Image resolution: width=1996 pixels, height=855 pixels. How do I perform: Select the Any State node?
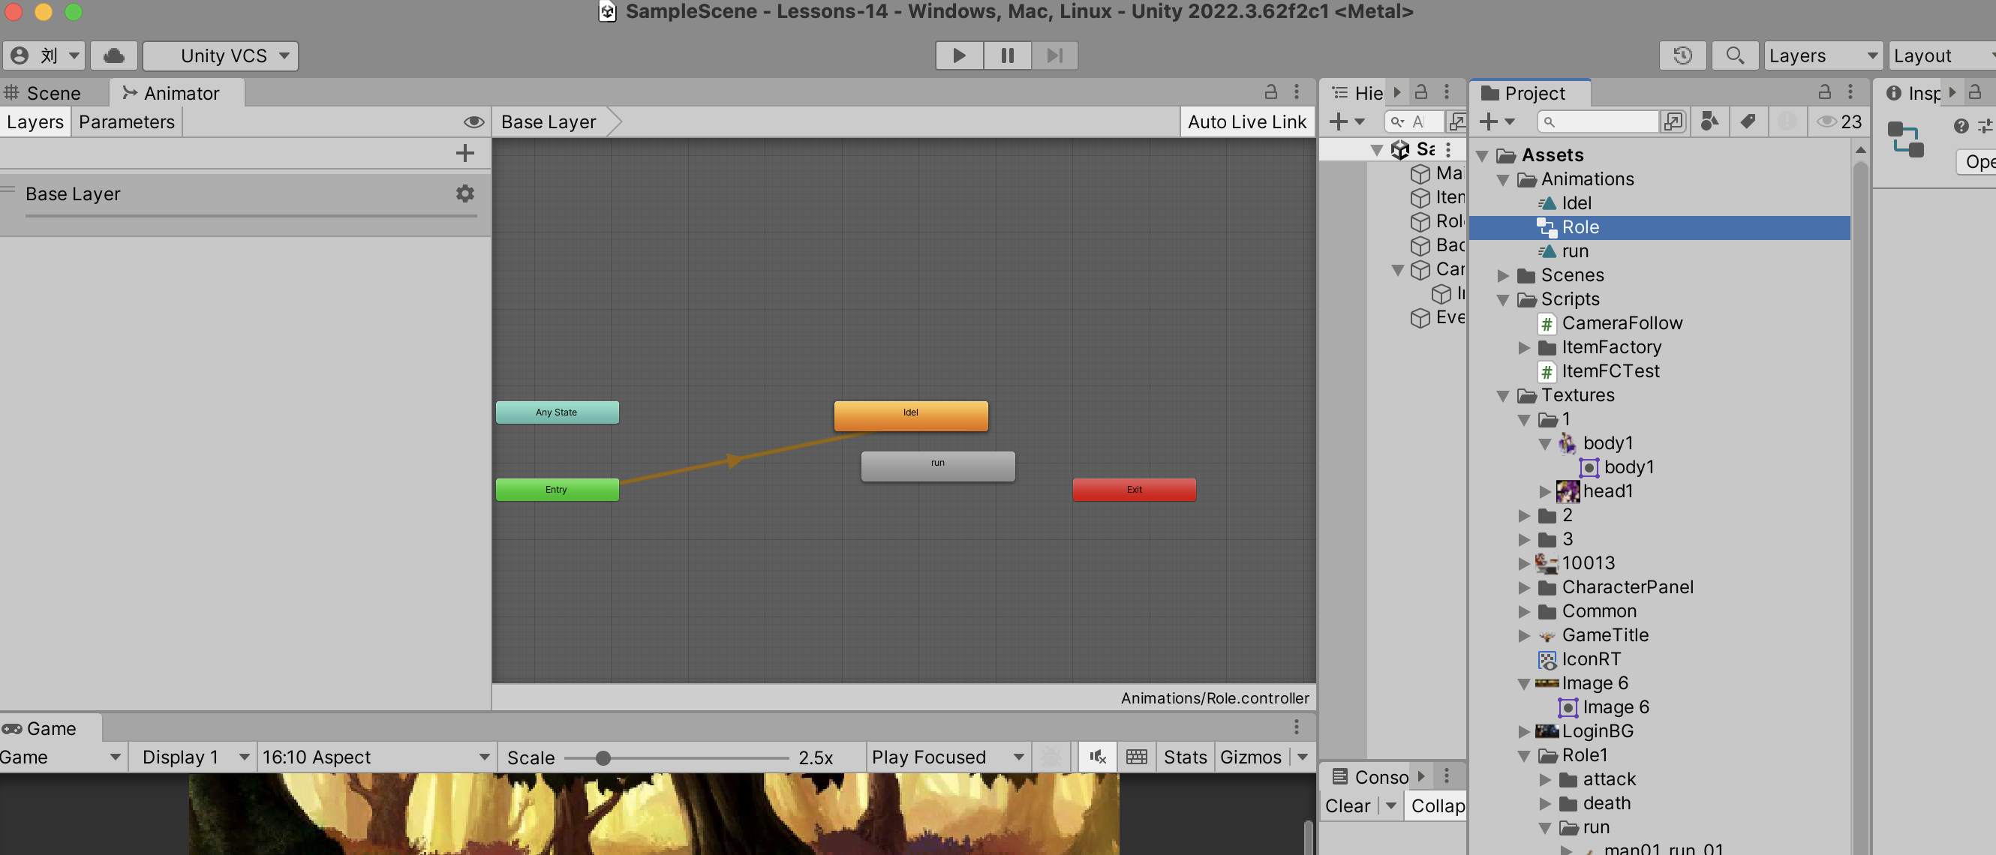click(x=557, y=412)
